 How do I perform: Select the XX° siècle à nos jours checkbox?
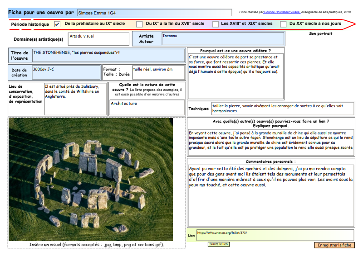(x=283, y=24)
